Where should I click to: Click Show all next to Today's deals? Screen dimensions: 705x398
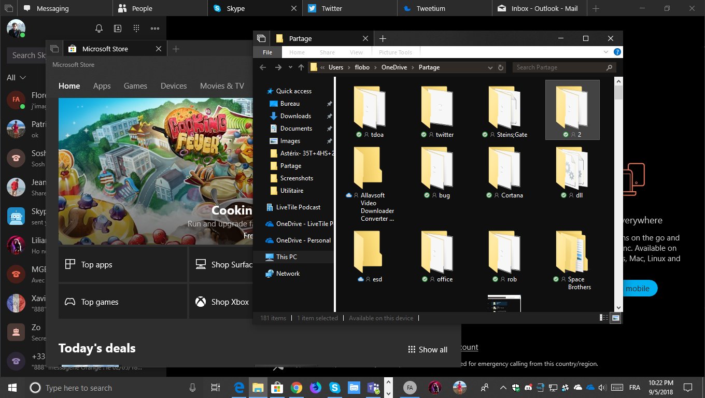[428, 350]
